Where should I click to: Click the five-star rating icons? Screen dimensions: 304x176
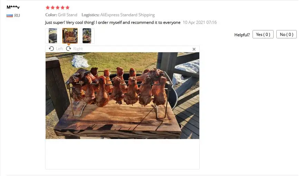pyautogui.click(x=57, y=8)
